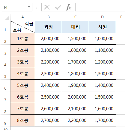Select column D header
Screen dimensions: 125x130
tap(103, 17)
